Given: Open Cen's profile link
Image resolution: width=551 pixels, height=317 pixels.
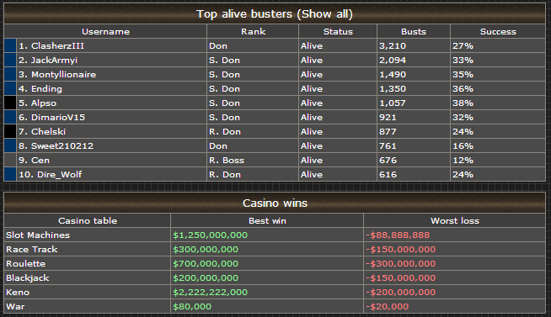Looking at the screenshot, I should click(x=40, y=161).
